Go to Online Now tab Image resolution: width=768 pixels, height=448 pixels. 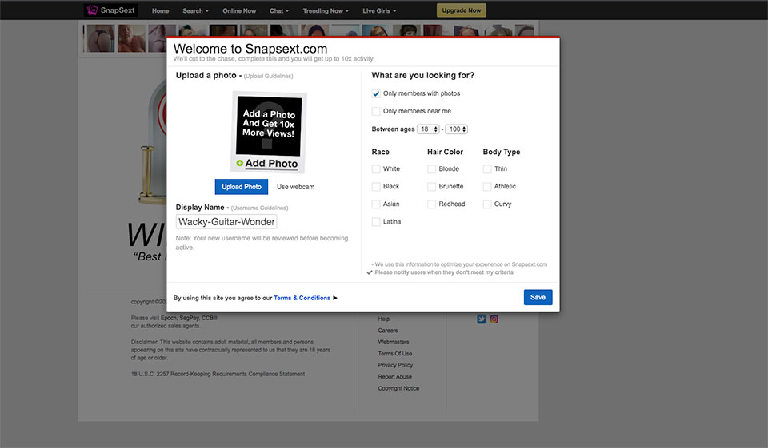239,11
